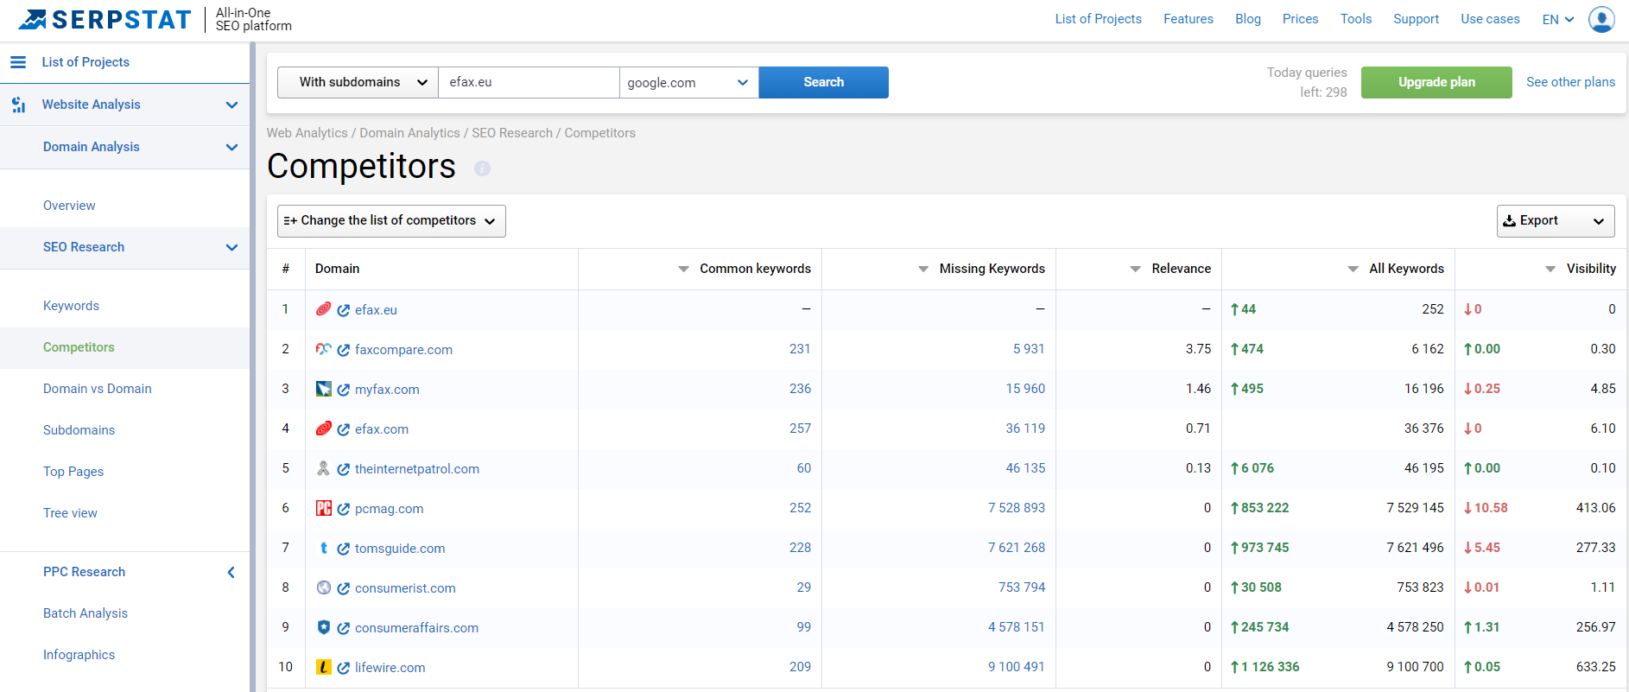Viewport: 1629px width, 692px height.
Task: Click Domain Analytics breadcrumb
Action: click(409, 133)
